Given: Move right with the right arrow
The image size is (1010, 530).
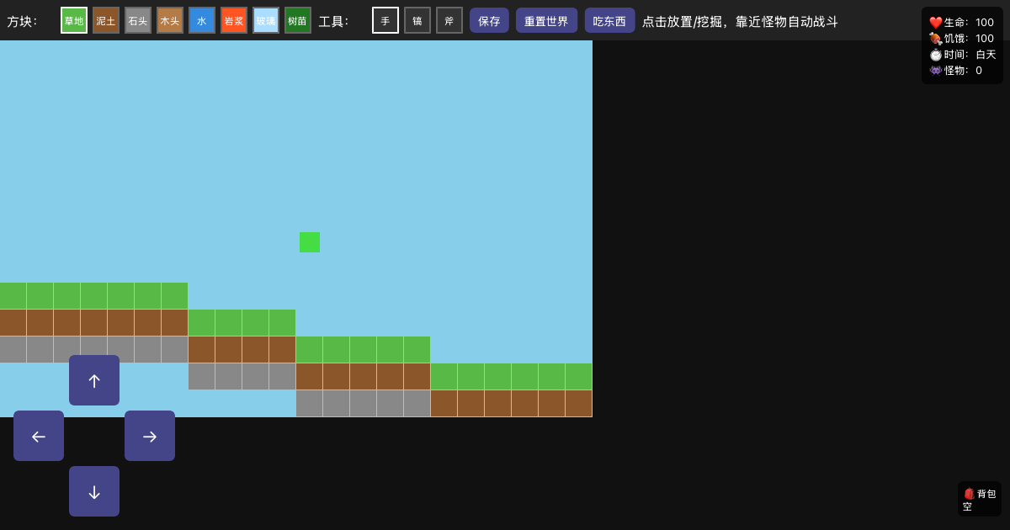Looking at the screenshot, I should [x=150, y=436].
